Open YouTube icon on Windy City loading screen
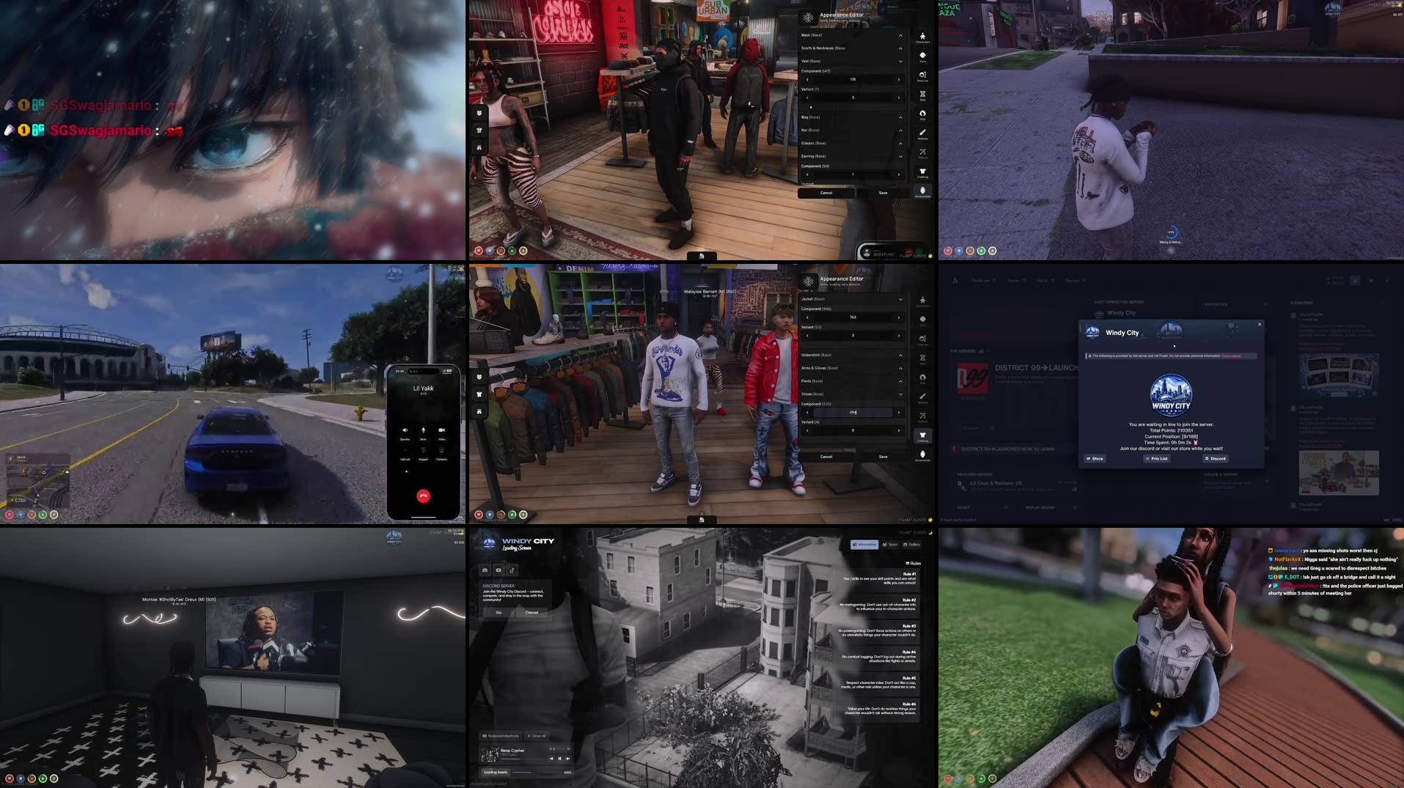 click(x=499, y=570)
